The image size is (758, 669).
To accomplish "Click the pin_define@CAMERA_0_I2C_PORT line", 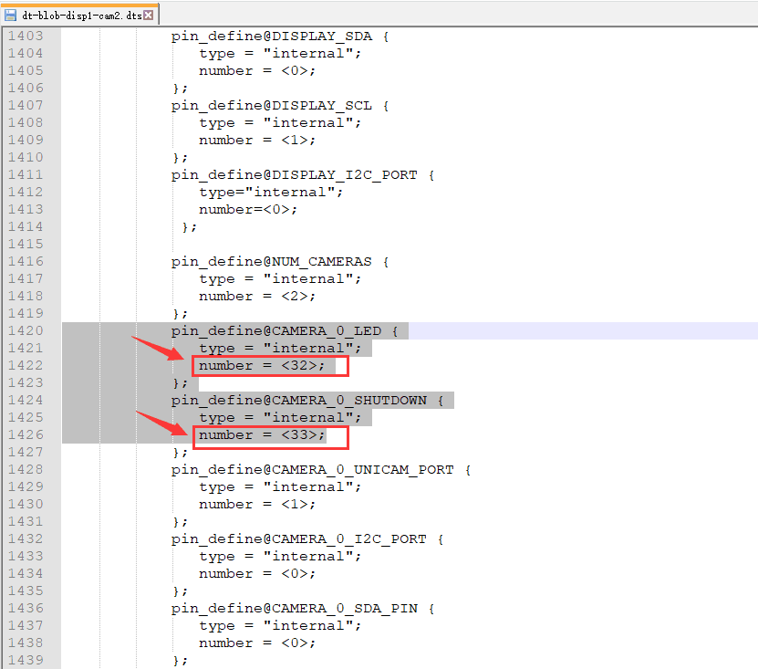I will tap(307, 538).
